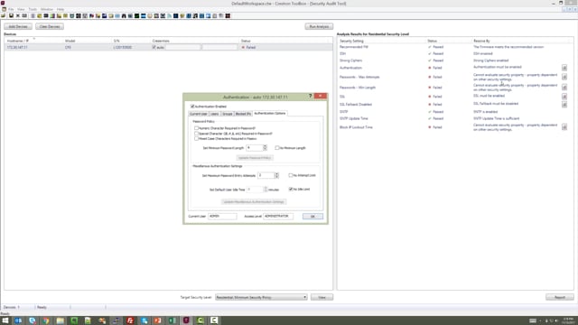Click the Access Level field in the dialog

pyautogui.click(x=278, y=216)
